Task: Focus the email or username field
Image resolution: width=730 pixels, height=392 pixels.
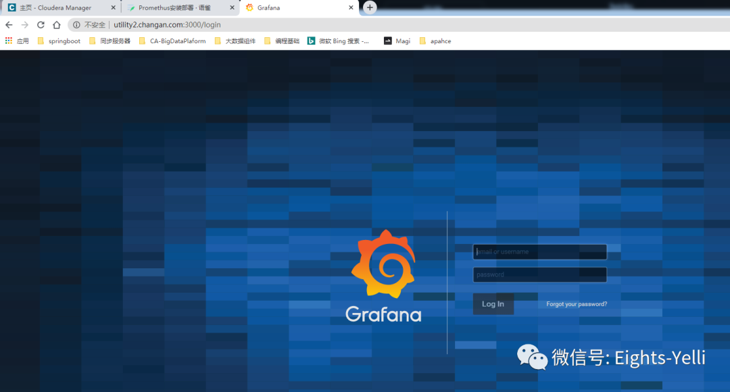Action: (x=539, y=252)
